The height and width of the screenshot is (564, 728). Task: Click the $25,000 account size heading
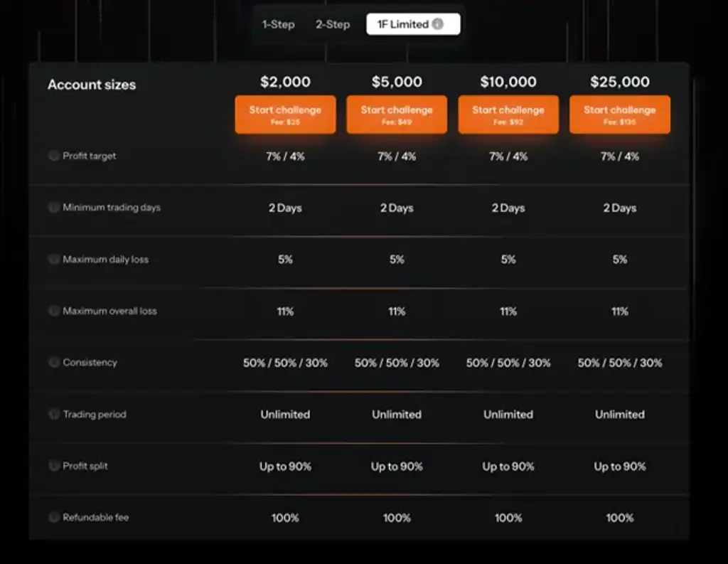(x=620, y=82)
